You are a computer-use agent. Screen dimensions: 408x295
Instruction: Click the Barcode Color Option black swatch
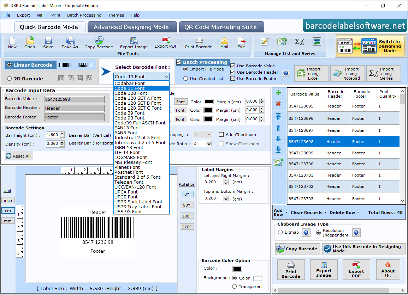click(x=237, y=269)
